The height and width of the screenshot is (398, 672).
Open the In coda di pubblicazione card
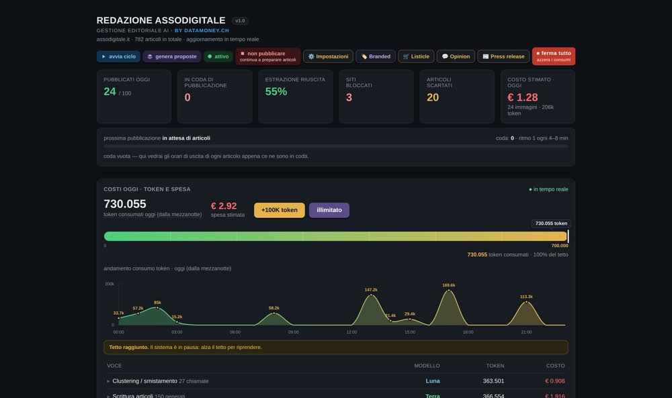click(x=215, y=97)
